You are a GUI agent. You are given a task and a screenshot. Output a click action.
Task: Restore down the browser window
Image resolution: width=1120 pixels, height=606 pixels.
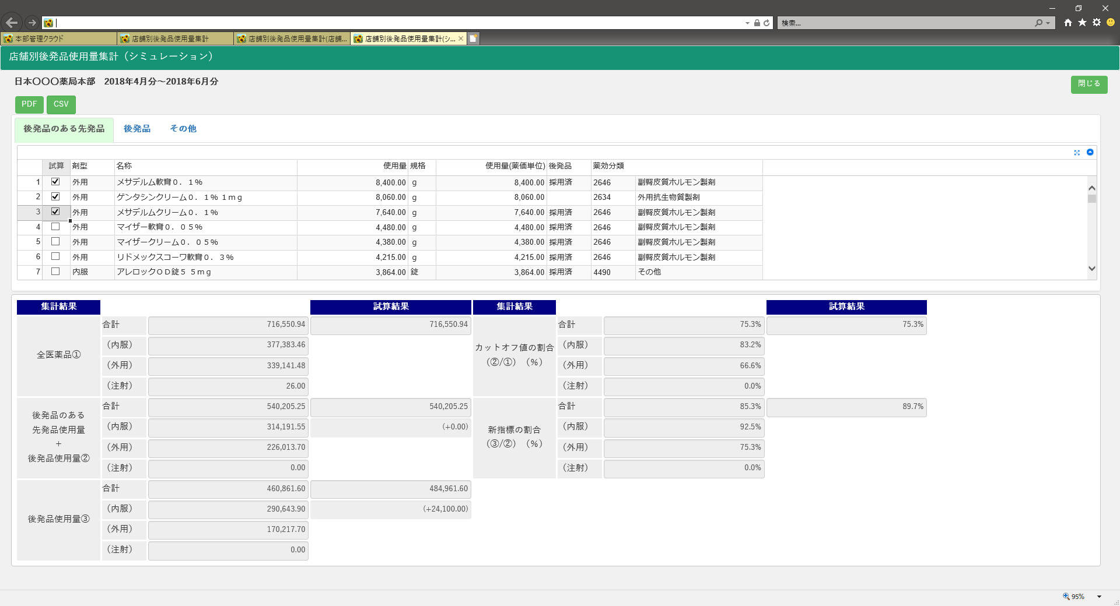[x=1079, y=8]
